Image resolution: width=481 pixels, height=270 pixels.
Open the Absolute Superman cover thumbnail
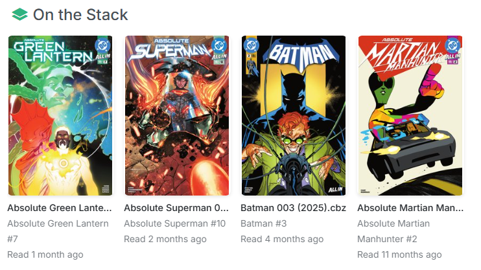point(177,115)
